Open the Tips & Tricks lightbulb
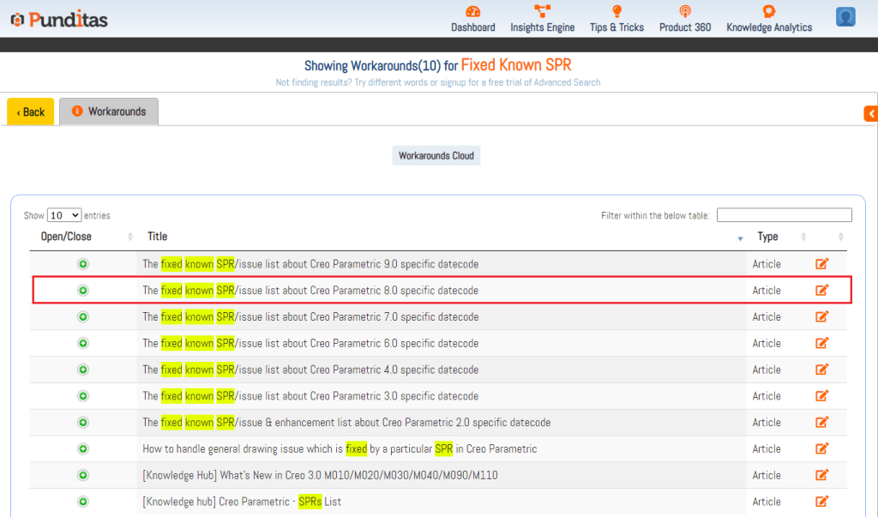 click(616, 12)
